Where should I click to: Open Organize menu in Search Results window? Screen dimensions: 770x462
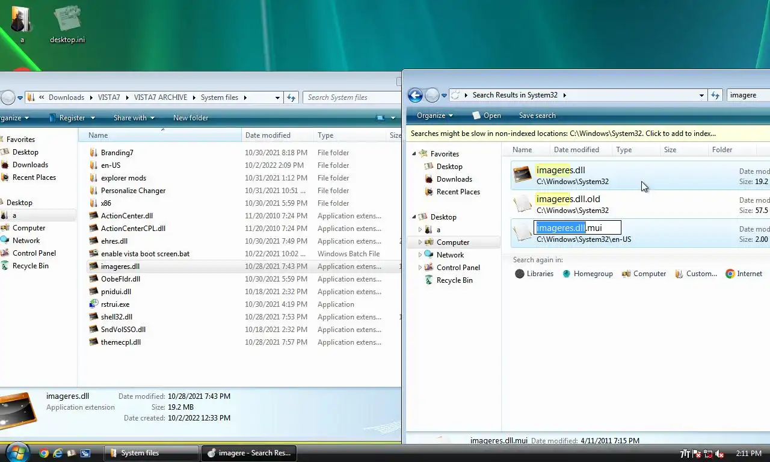[434, 115]
